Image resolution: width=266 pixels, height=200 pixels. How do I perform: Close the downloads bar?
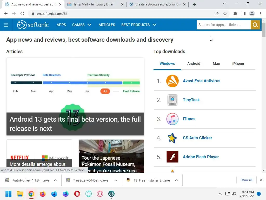click(x=261, y=180)
